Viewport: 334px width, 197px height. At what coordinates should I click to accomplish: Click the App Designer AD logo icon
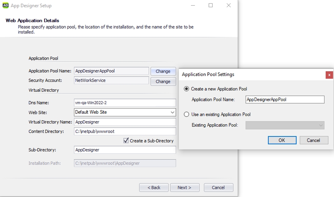click(x=6, y=5)
